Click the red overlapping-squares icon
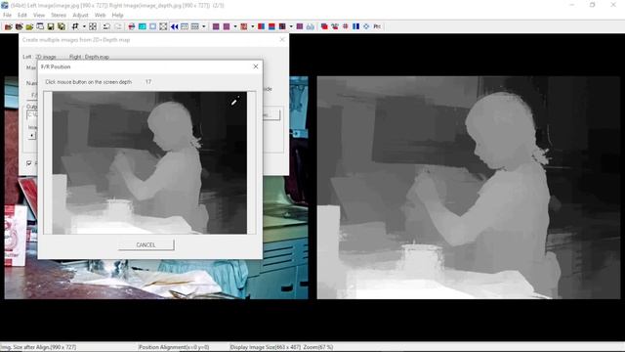The image size is (625, 352). pos(324,26)
